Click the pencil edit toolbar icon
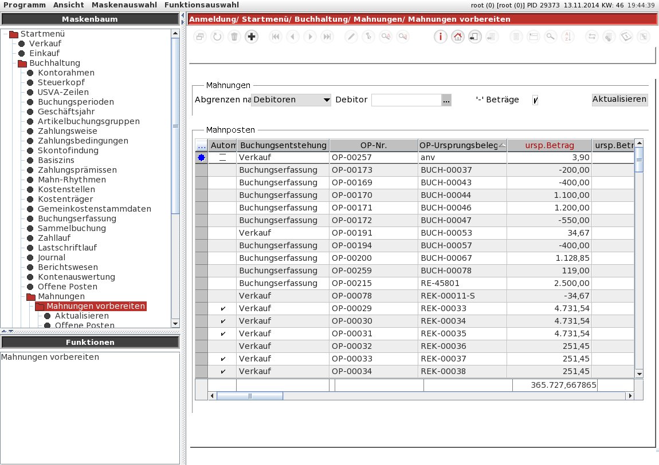659x465 pixels. click(x=351, y=37)
